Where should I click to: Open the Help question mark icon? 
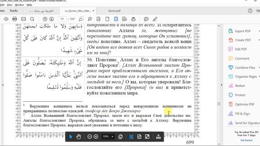click(250, 11)
